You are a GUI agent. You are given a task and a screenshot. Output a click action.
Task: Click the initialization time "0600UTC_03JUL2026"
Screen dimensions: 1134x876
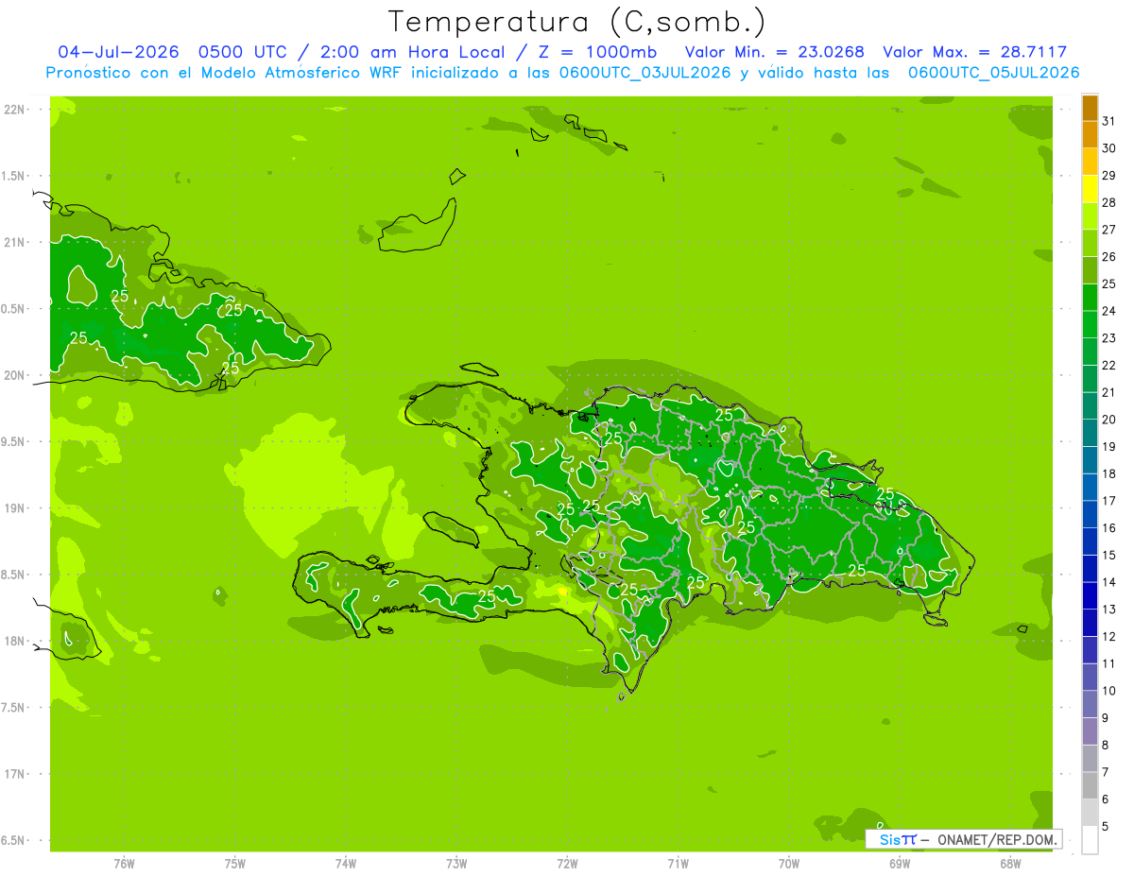point(644,73)
